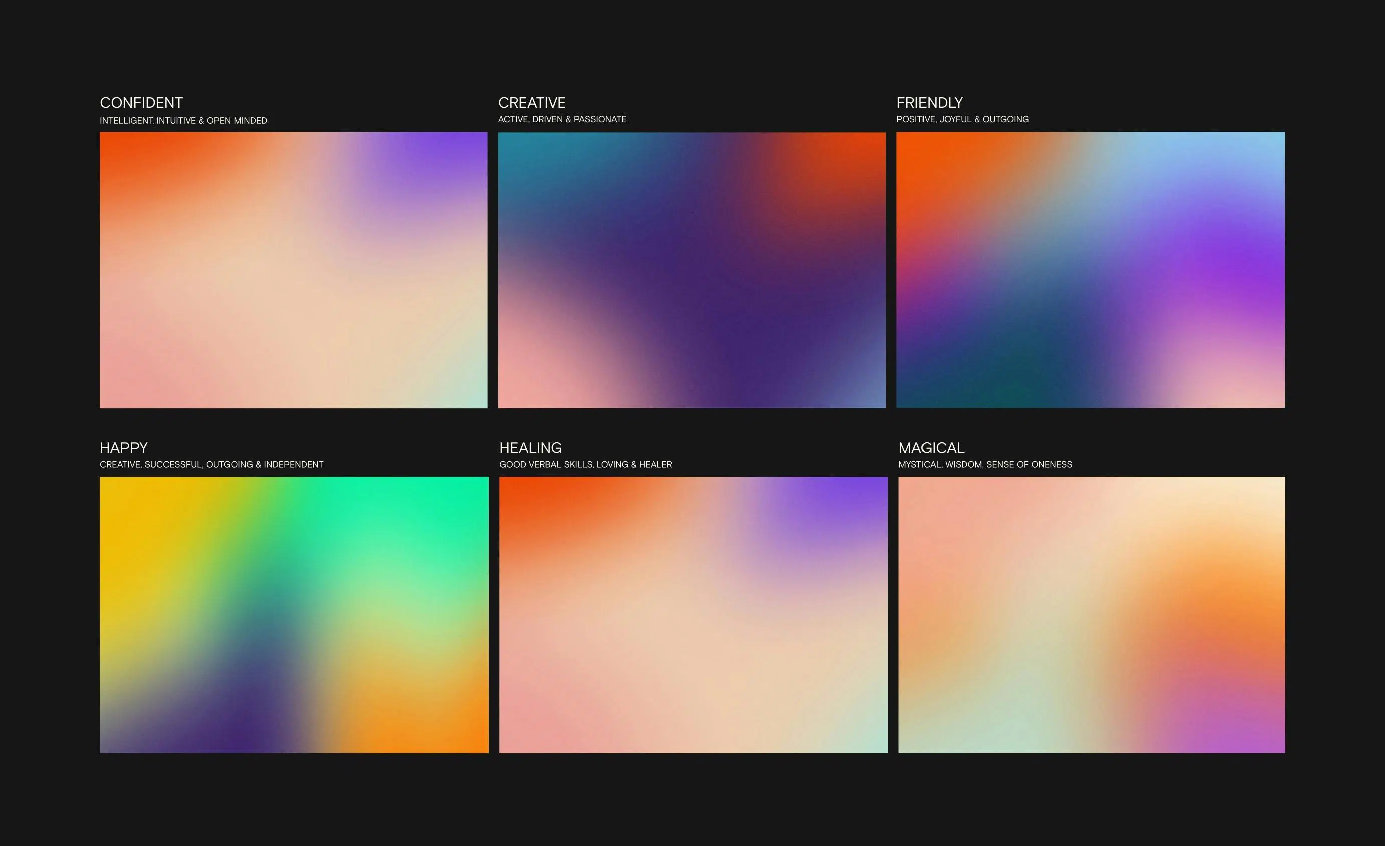Click the CREATIVE heading text
The height and width of the screenshot is (846, 1385).
click(531, 103)
